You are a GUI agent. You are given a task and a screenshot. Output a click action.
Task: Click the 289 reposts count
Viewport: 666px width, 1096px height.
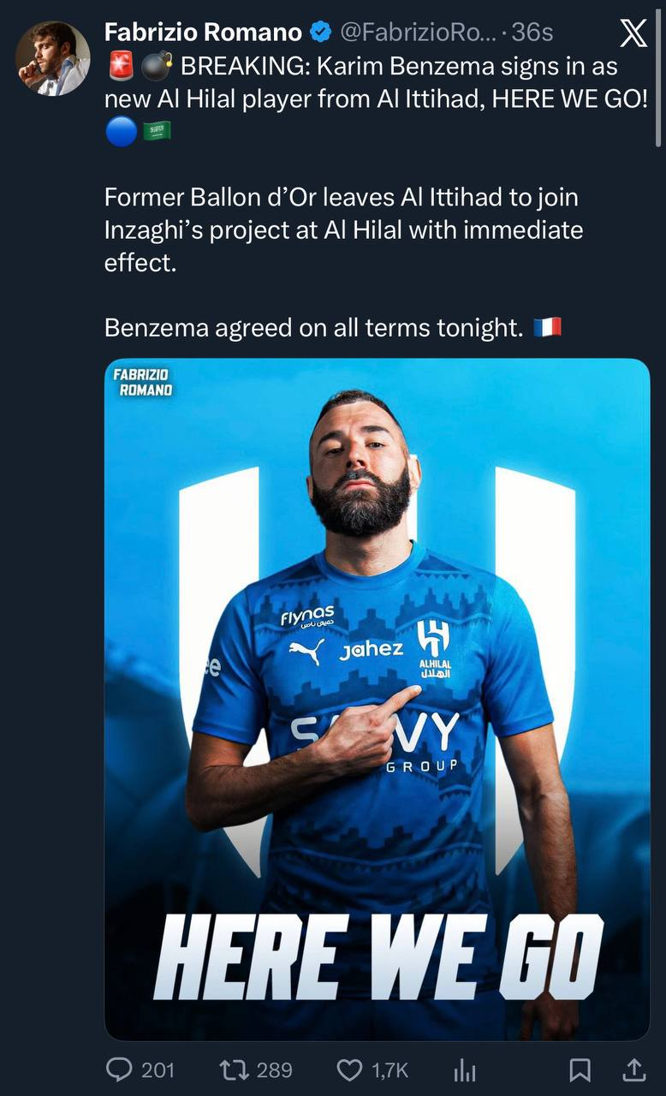(x=274, y=1069)
